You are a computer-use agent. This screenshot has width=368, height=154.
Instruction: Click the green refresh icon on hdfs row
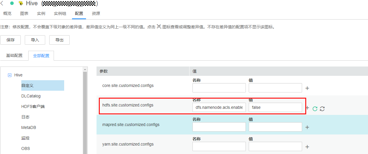click(315, 109)
